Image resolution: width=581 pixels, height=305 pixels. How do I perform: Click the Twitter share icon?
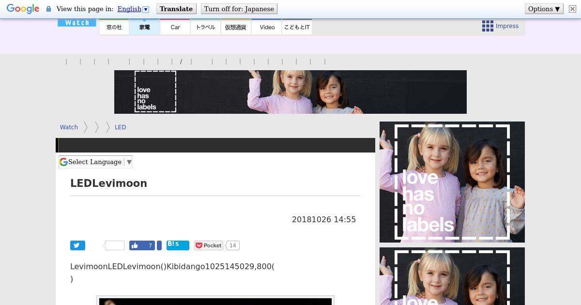pyautogui.click(x=77, y=245)
